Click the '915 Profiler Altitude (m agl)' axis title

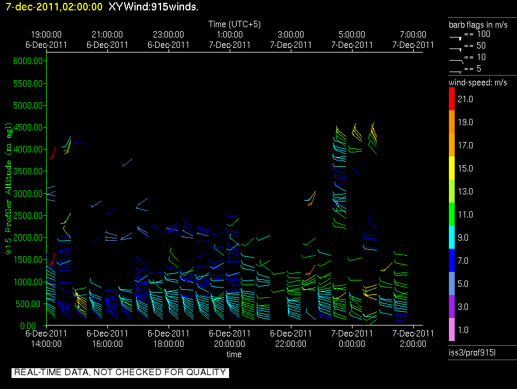(8, 189)
